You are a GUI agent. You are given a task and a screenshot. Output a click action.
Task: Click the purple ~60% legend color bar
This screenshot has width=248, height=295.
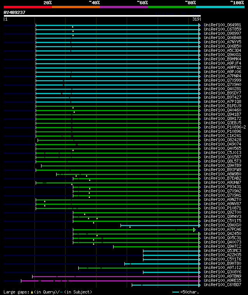click(x=124, y=7)
